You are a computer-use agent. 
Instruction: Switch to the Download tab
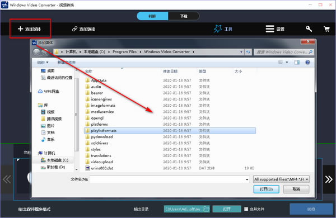click(184, 16)
